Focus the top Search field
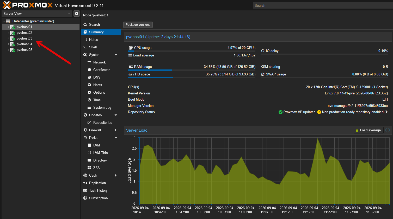This screenshot has width=393, height=219. 323,5
